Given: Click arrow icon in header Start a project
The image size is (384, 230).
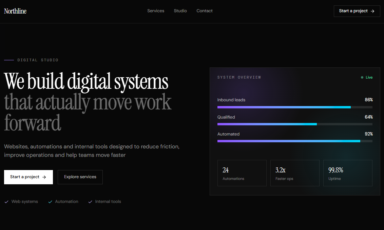Looking at the screenshot, I should click(372, 11).
